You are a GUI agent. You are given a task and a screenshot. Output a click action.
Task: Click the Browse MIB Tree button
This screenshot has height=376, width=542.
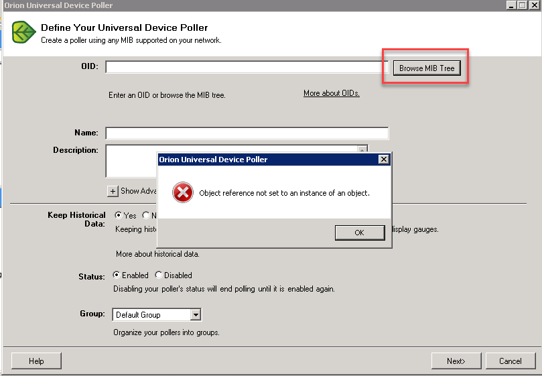point(427,68)
